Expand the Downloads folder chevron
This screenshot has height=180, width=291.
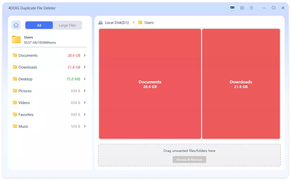coord(85,67)
